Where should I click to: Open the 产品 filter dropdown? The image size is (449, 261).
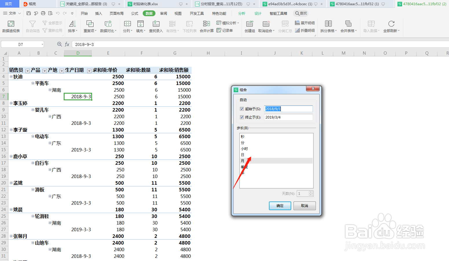click(45, 71)
